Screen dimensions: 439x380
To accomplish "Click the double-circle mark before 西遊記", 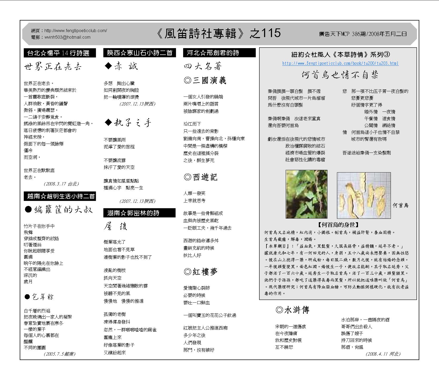I will coord(188,177).
